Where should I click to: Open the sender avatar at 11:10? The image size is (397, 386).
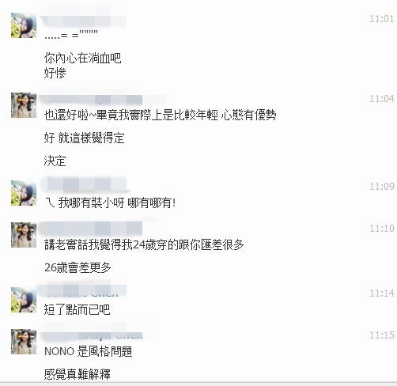tap(24, 235)
